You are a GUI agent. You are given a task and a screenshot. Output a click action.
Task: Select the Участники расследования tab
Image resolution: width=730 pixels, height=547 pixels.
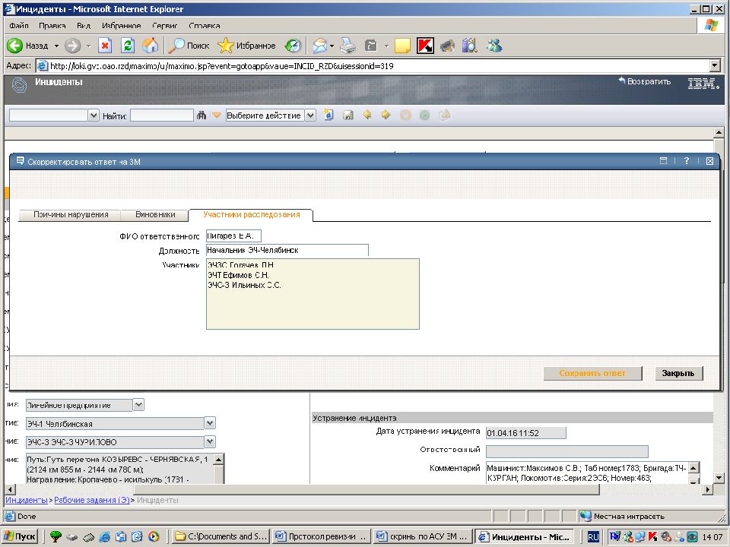(x=251, y=214)
